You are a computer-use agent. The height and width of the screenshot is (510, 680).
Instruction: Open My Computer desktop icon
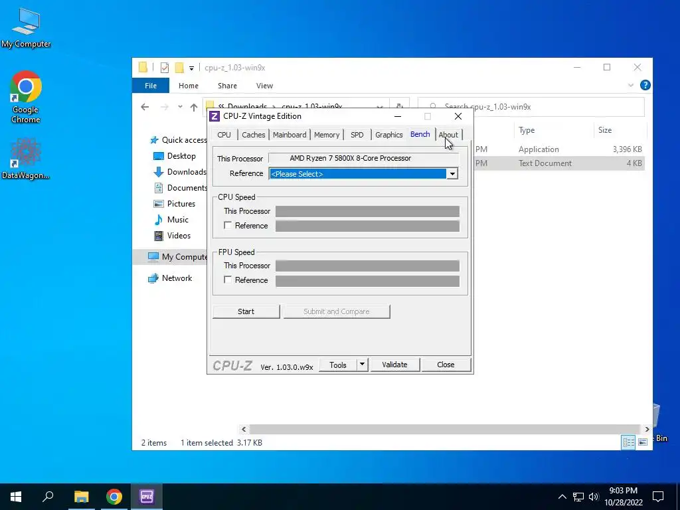(x=26, y=28)
